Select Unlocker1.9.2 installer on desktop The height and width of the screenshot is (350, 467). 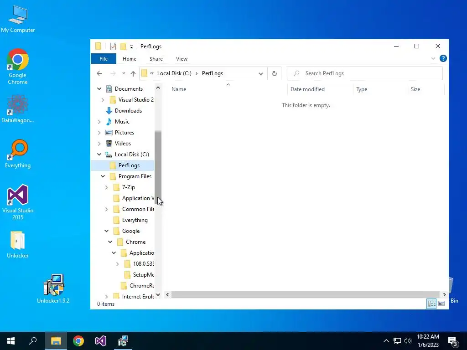pos(53,288)
